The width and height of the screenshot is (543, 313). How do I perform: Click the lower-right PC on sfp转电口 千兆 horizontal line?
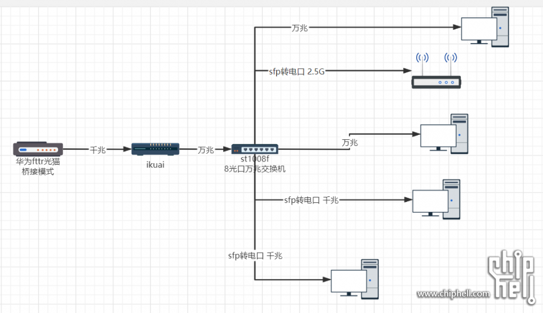click(437, 199)
